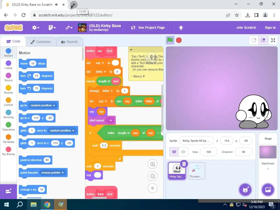Open the settings gear menu
The width and height of the screenshot is (280, 210).
[x=36, y=28]
